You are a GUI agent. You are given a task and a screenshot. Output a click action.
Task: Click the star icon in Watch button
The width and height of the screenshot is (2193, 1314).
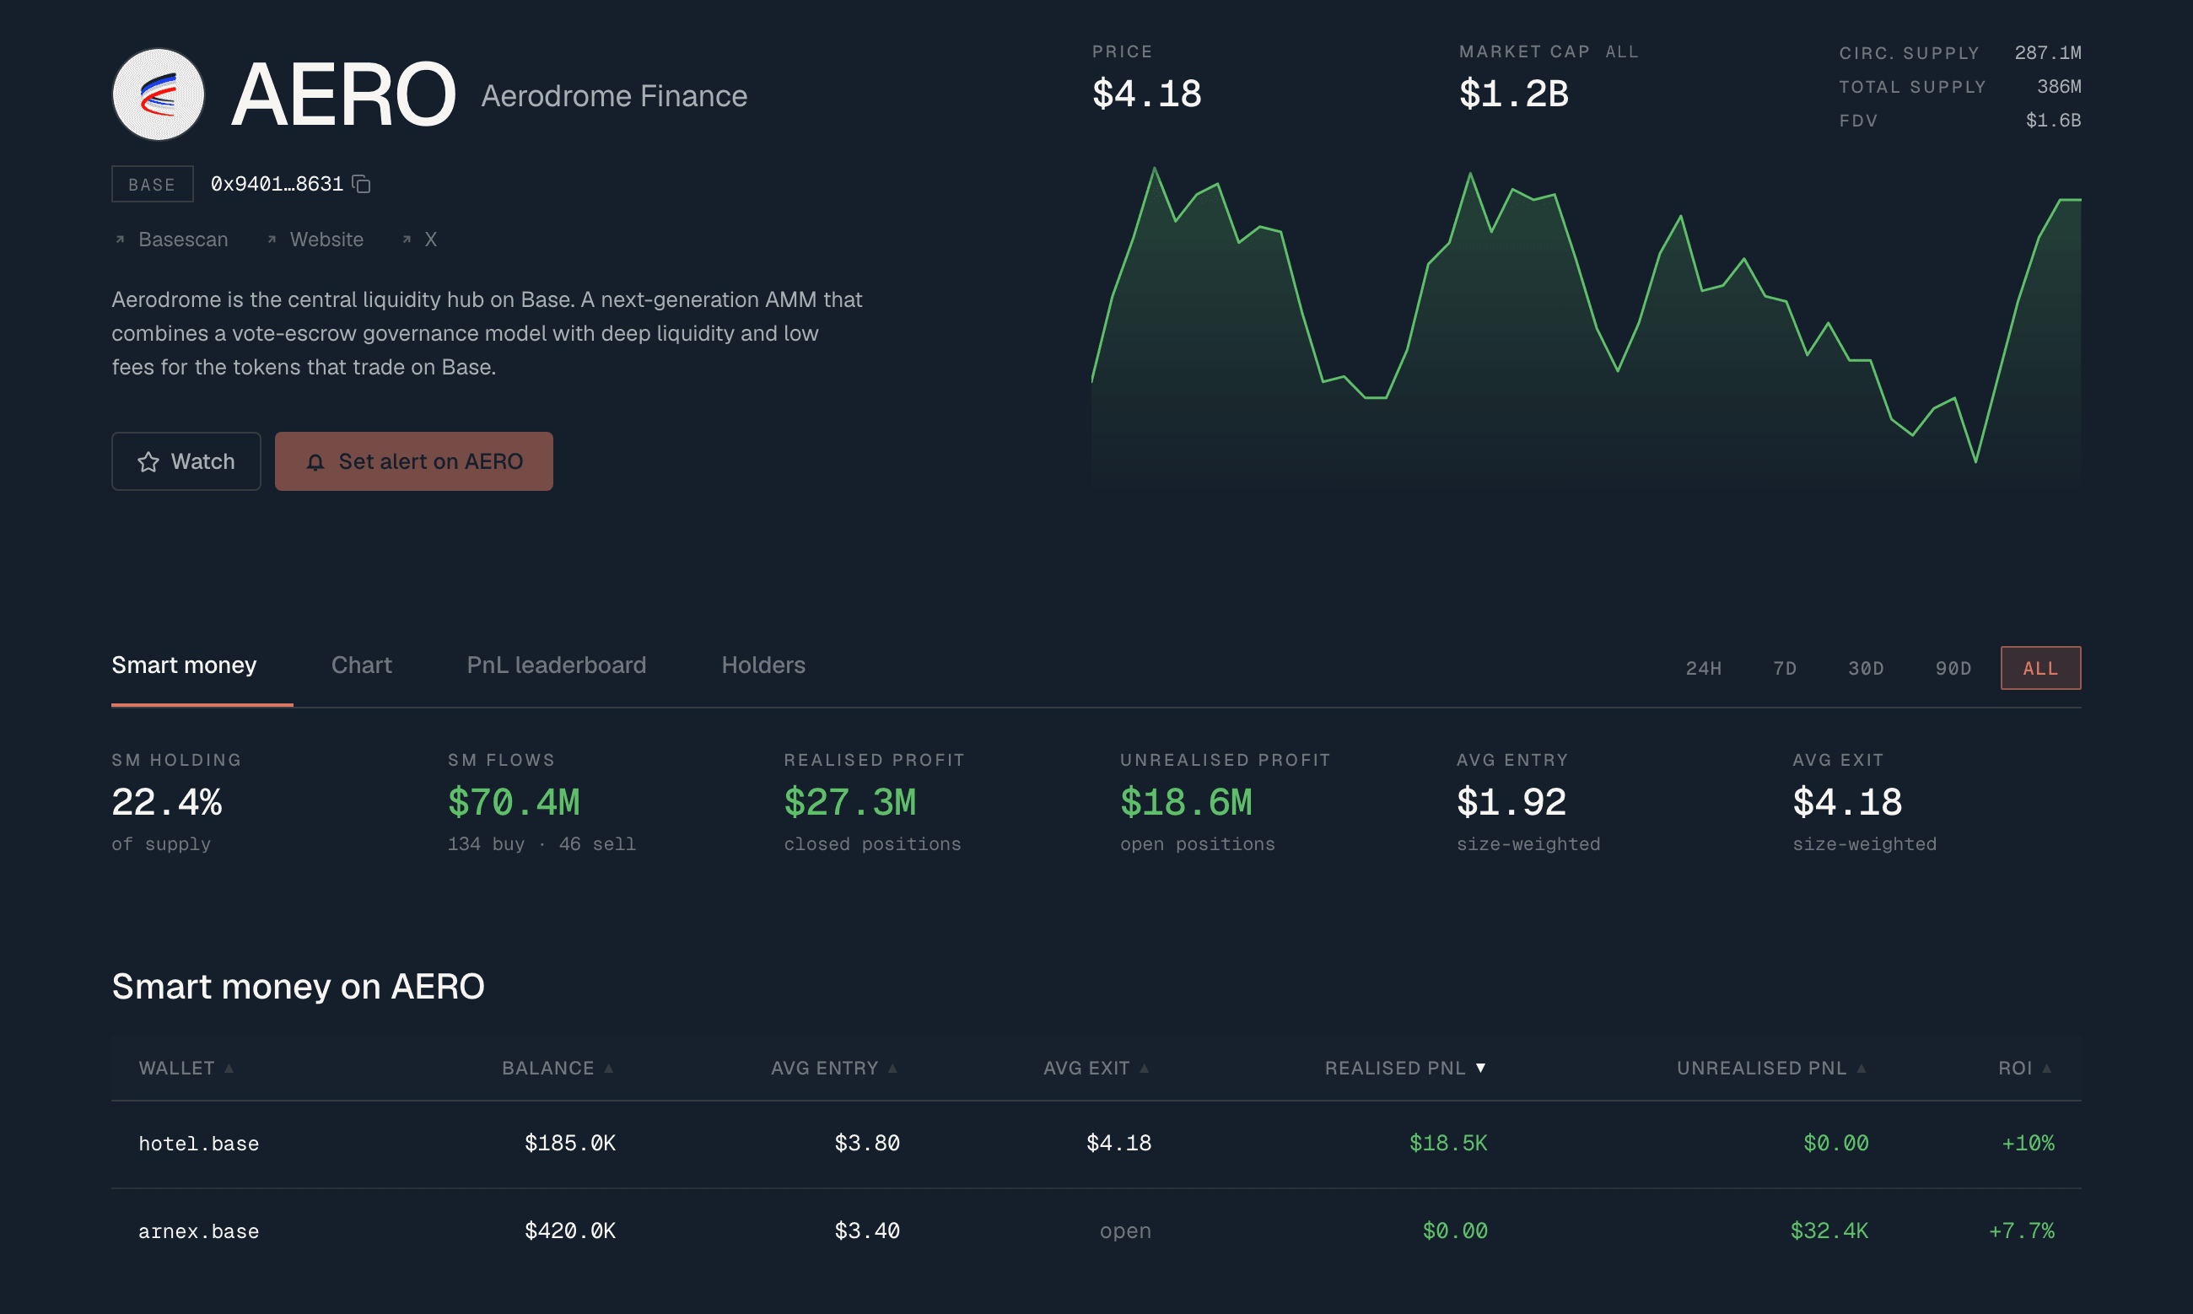(148, 461)
